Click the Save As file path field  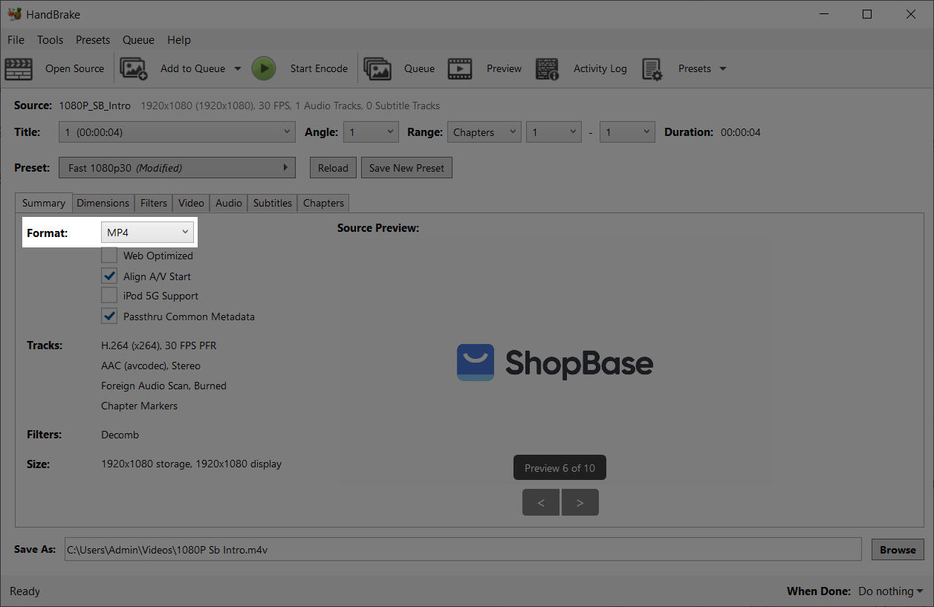click(463, 550)
